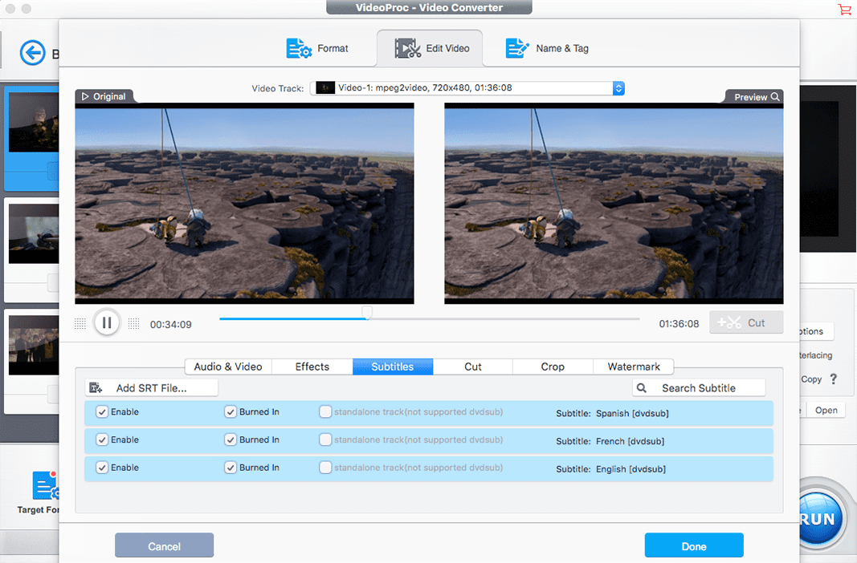Image resolution: width=857 pixels, height=563 pixels.
Task: Click the dotted grid icon right of pause
Action: point(133,323)
